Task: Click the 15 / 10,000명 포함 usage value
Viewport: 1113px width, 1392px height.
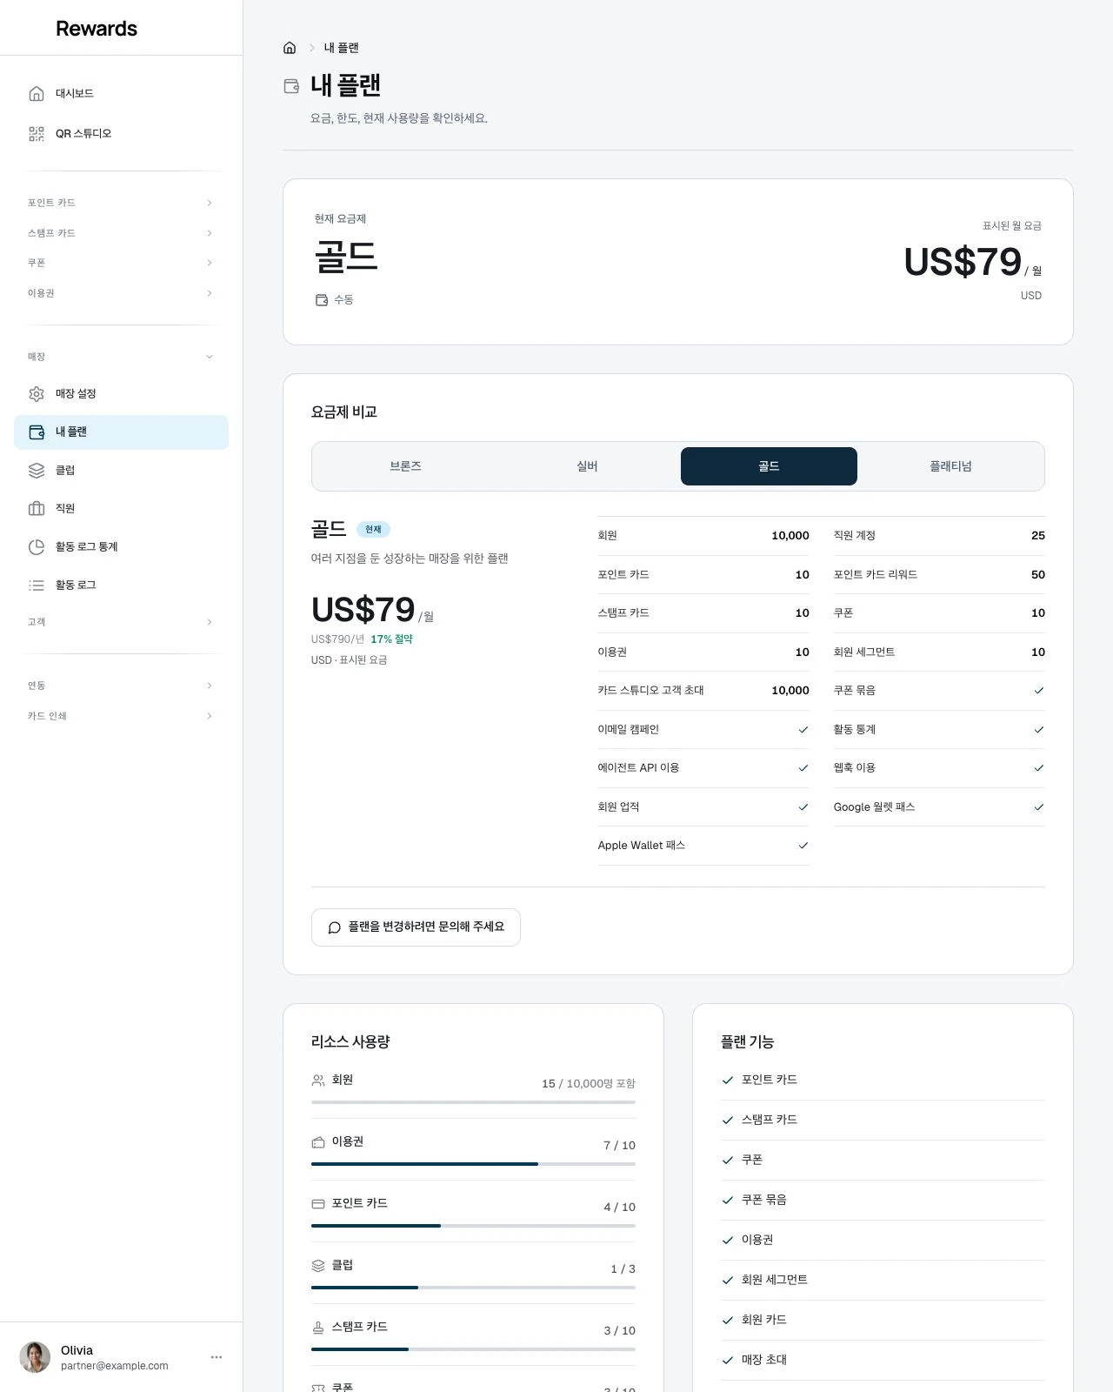Action: coord(589,1084)
